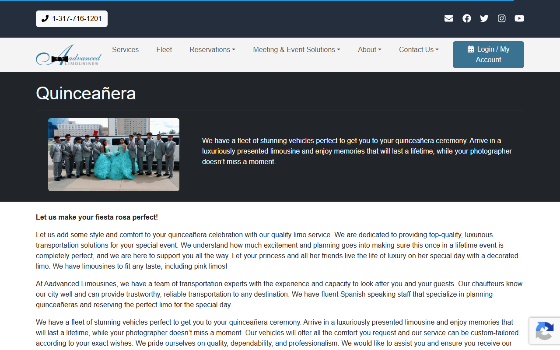Expand the Meeting & Event Solutions dropdown
The height and width of the screenshot is (350, 560).
pos(297,49)
